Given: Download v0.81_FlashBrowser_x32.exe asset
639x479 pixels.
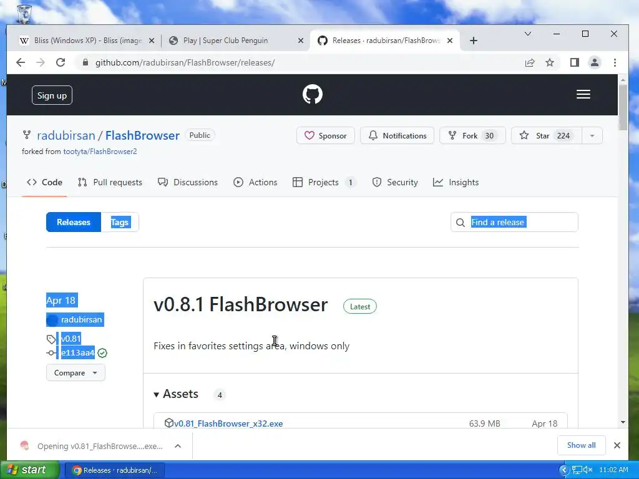Looking at the screenshot, I should (x=228, y=423).
